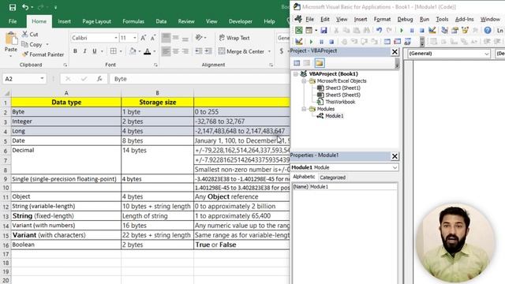Click Increase Font Size icon
505x284 pixels.
pos(144,38)
